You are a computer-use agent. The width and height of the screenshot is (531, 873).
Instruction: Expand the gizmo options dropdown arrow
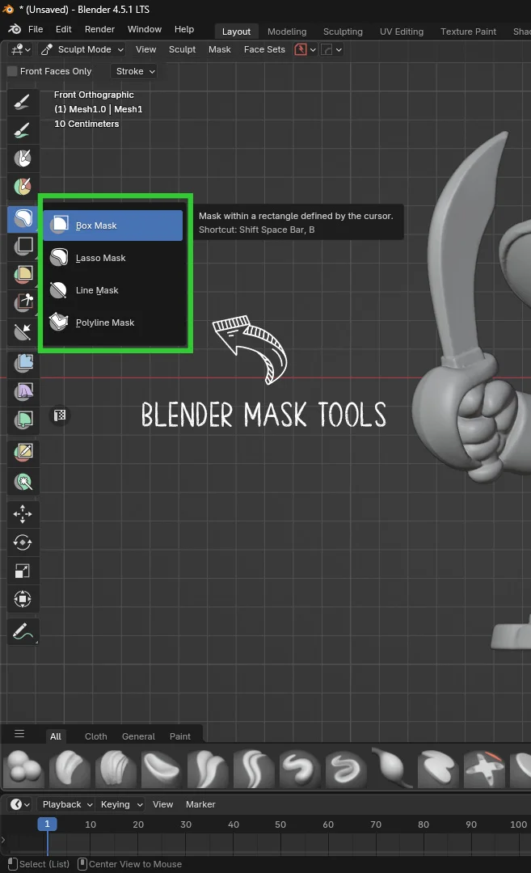[x=313, y=49]
